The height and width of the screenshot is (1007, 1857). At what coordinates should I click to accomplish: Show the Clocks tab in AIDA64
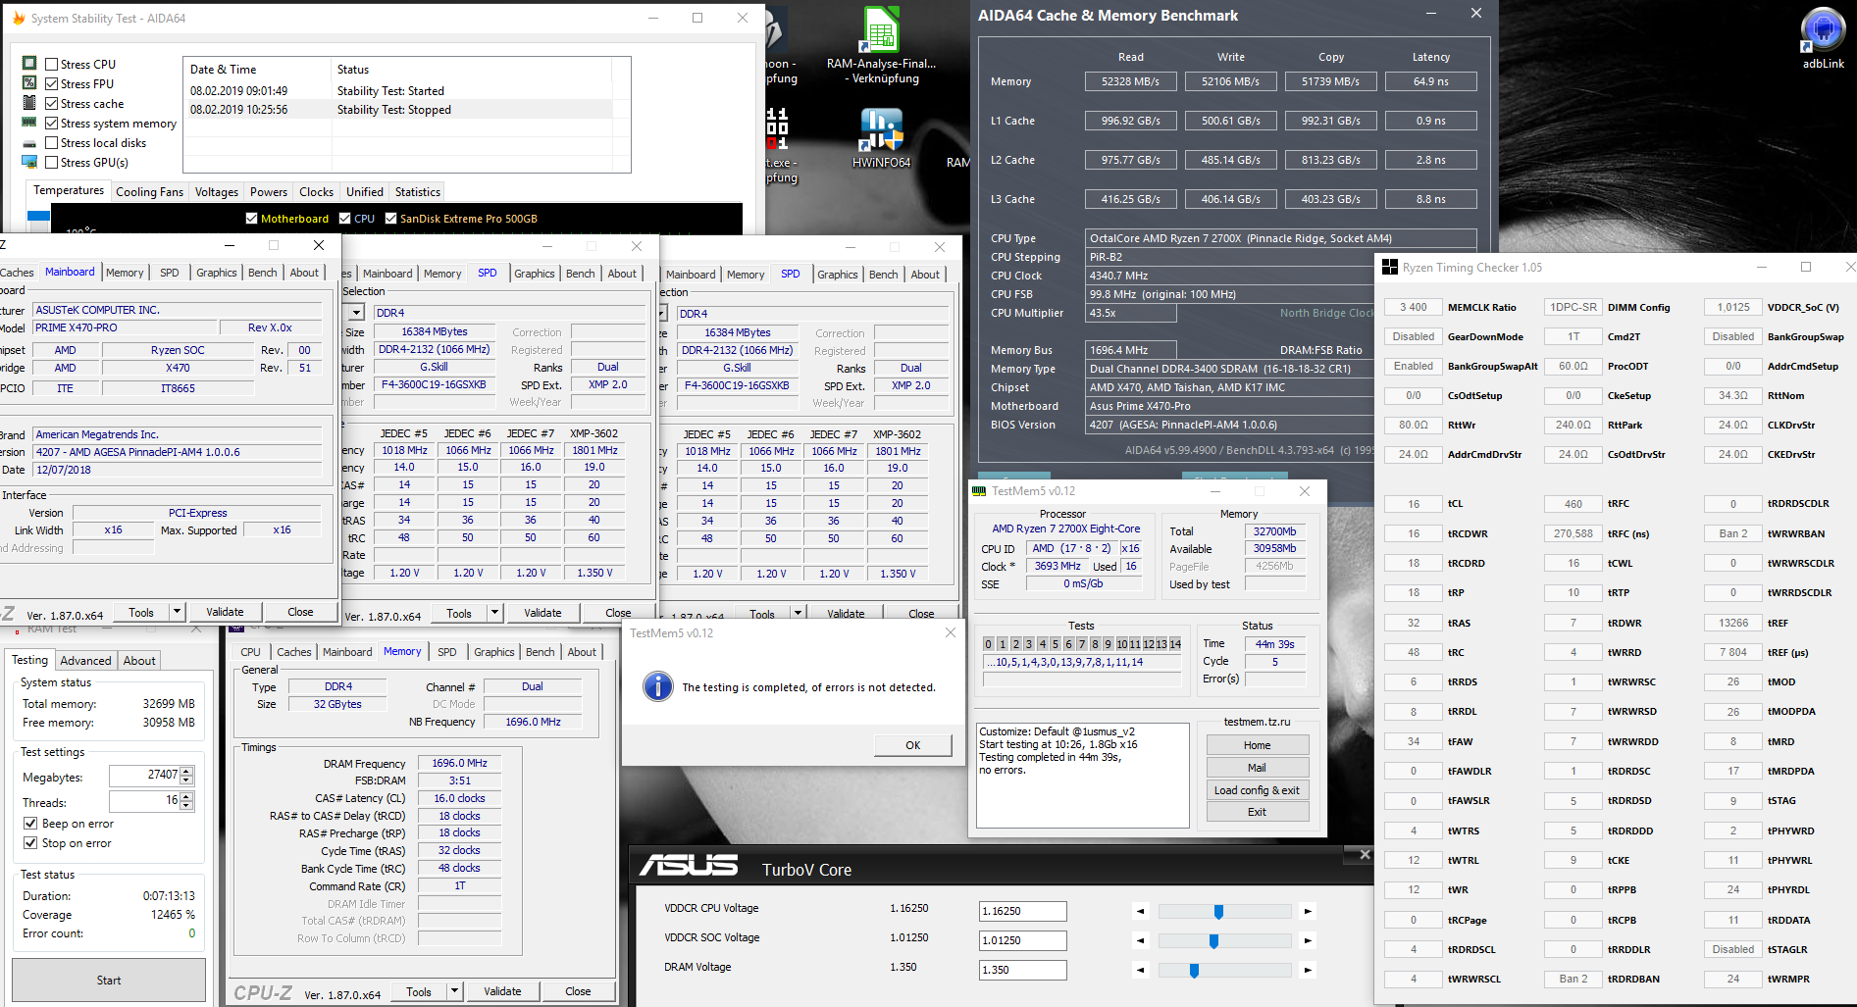317,192
